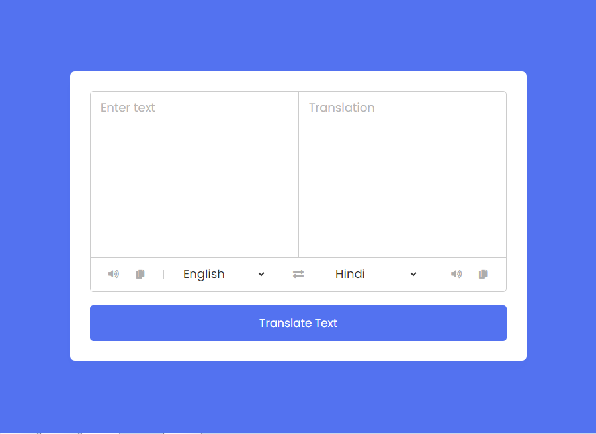Click the "Enter text" placeholder
This screenshot has width=596, height=434.
pos(128,108)
